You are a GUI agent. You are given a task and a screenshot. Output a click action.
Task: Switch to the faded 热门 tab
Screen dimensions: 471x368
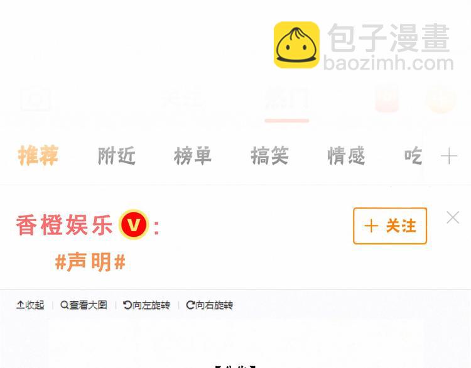coord(286,99)
